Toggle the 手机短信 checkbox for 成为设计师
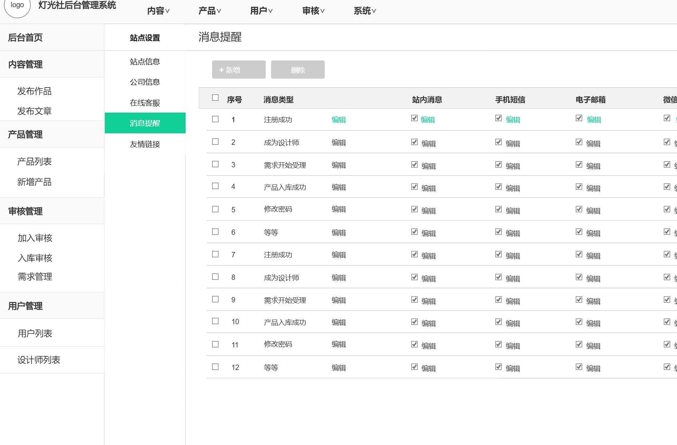The image size is (677, 445). coord(498,142)
